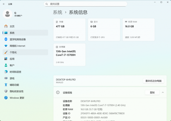Open 主页 home in sidebar
Image resolution: width=171 pixels, height=121 pixels.
pos(25,26)
